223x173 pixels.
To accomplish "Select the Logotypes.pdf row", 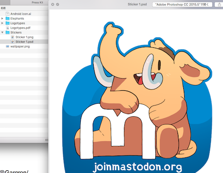I will coord(24,28).
